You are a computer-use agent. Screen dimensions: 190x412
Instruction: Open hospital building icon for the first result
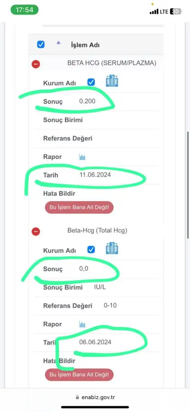pyautogui.click(x=112, y=80)
